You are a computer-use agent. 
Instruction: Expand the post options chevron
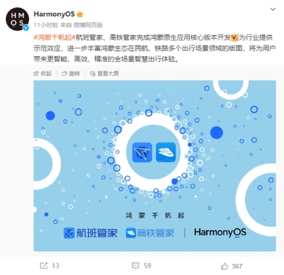click(x=273, y=9)
